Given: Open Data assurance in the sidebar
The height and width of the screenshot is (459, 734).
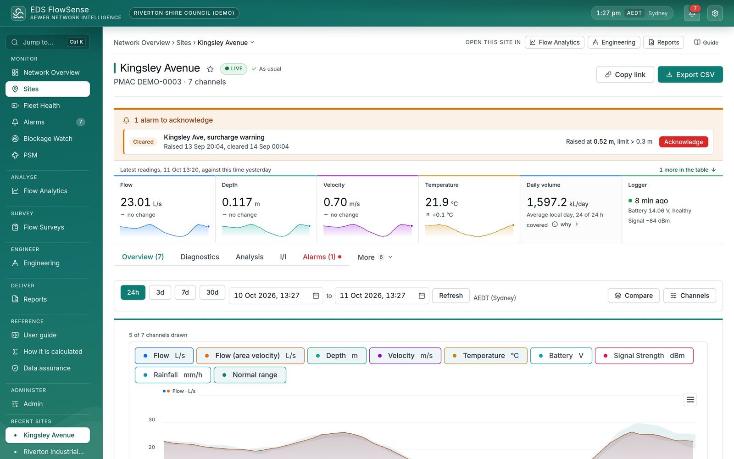Looking at the screenshot, I should [x=48, y=368].
